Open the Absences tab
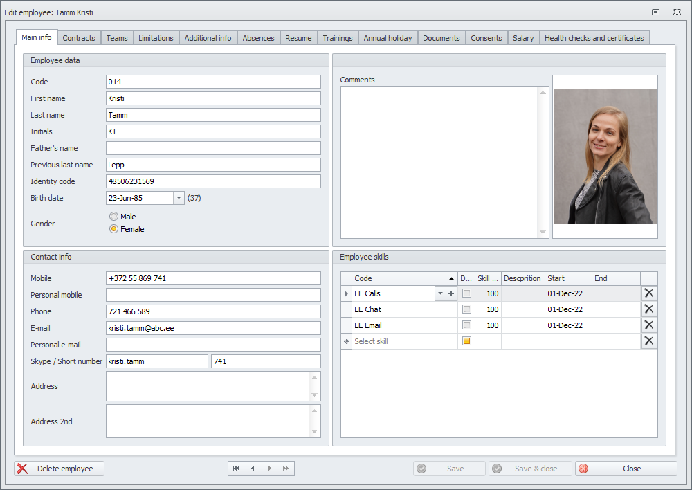Image resolution: width=692 pixels, height=490 pixels. pyautogui.click(x=258, y=38)
